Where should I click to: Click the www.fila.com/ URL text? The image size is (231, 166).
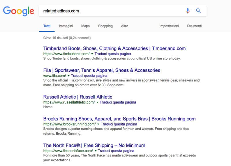tap(55, 76)
